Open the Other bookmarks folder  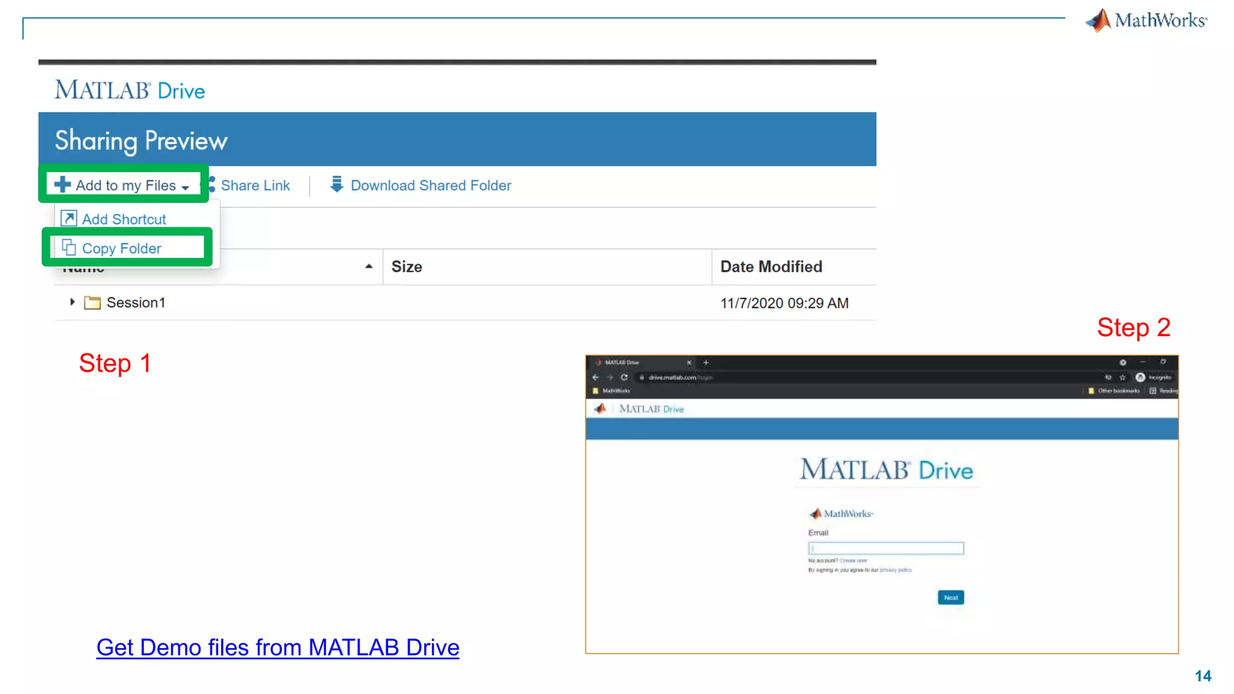click(x=1114, y=391)
